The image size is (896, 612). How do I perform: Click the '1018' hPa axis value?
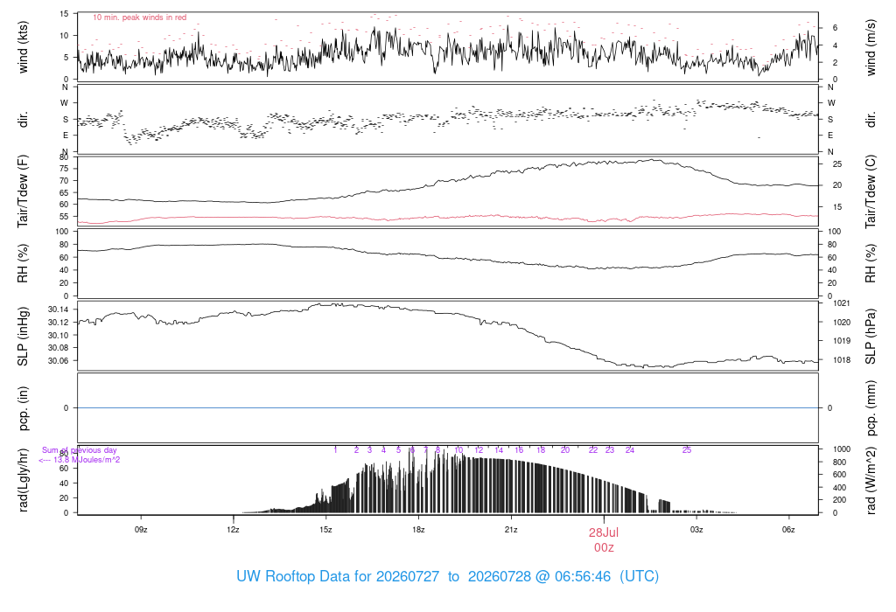tap(842, 360)
